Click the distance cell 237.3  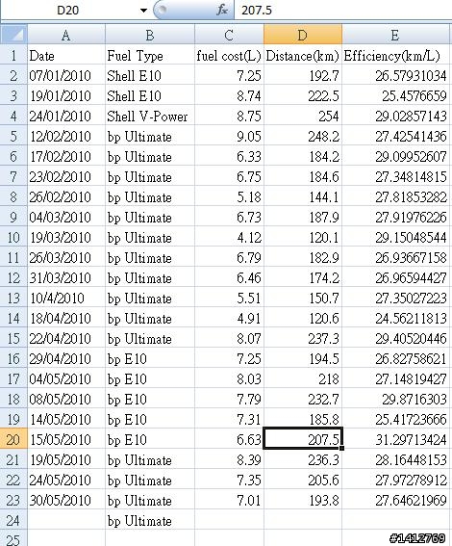(303, 338)
